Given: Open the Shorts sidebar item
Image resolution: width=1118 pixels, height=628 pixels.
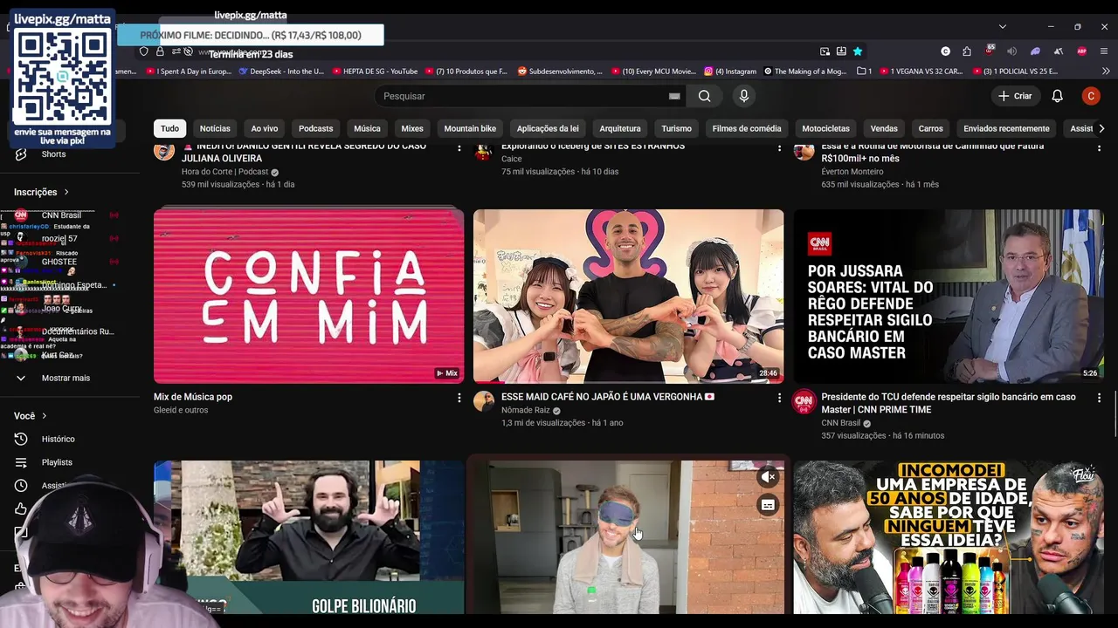Looking at the screenshot, I should pos(53,154).
